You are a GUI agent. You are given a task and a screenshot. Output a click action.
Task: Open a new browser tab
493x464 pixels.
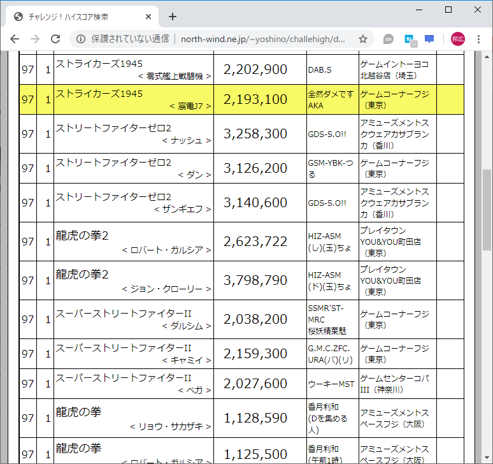pos(173,17)
